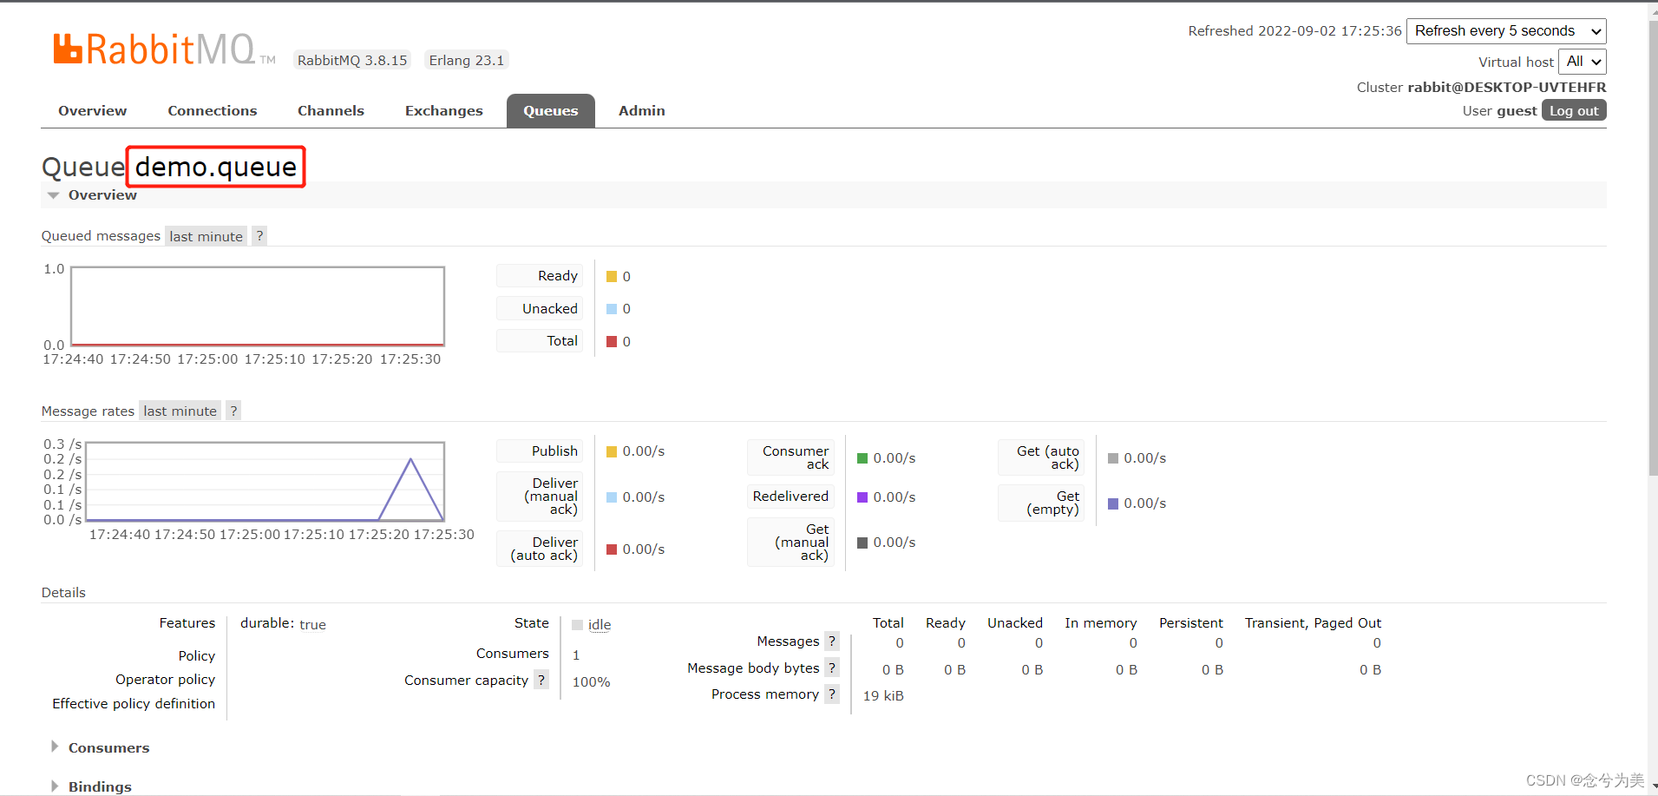This screenshot has height=796, width=1658.
Task: Click the Transient, Paged Out column header
Action: [1313, 623]
